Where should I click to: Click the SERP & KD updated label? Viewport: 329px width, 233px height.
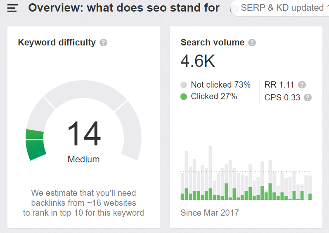[282, 8]
